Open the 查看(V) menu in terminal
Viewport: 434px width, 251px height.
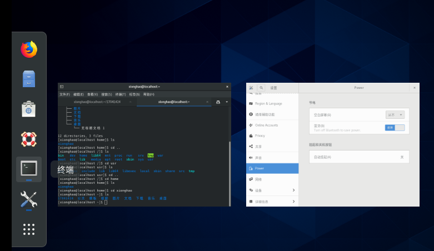pos(92,94)
